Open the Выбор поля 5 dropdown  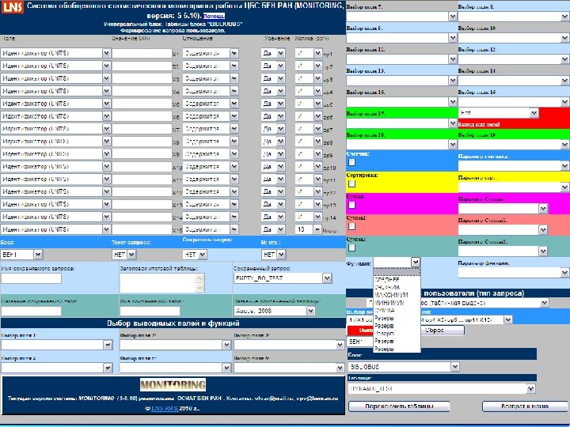[176, 368]
